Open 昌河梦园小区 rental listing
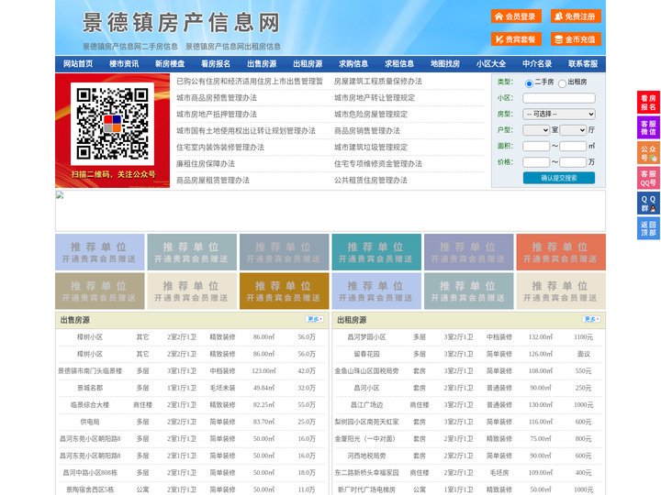 [x=366, y=337]
